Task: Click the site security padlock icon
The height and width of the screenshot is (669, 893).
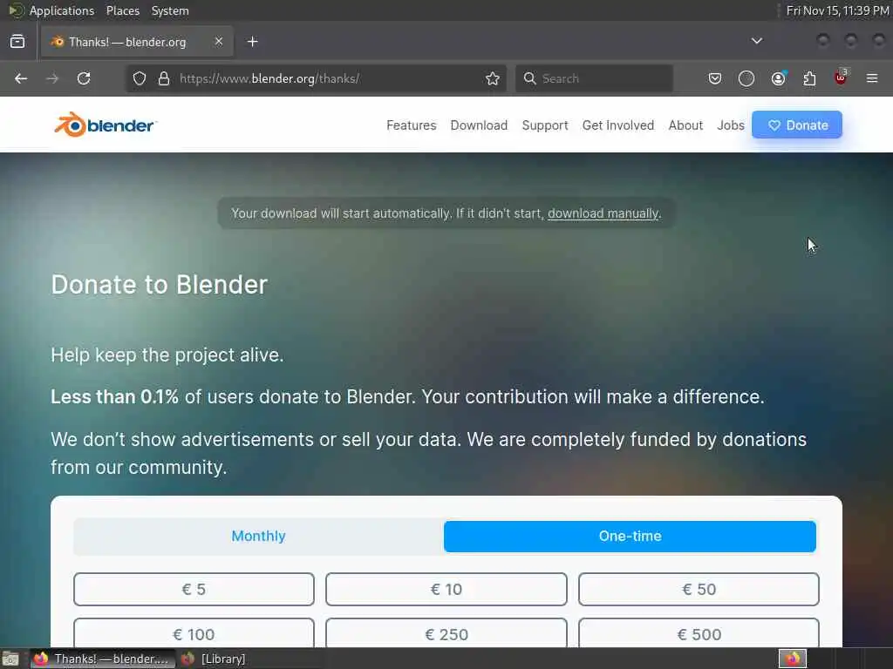Action: (x=164, y=78)
